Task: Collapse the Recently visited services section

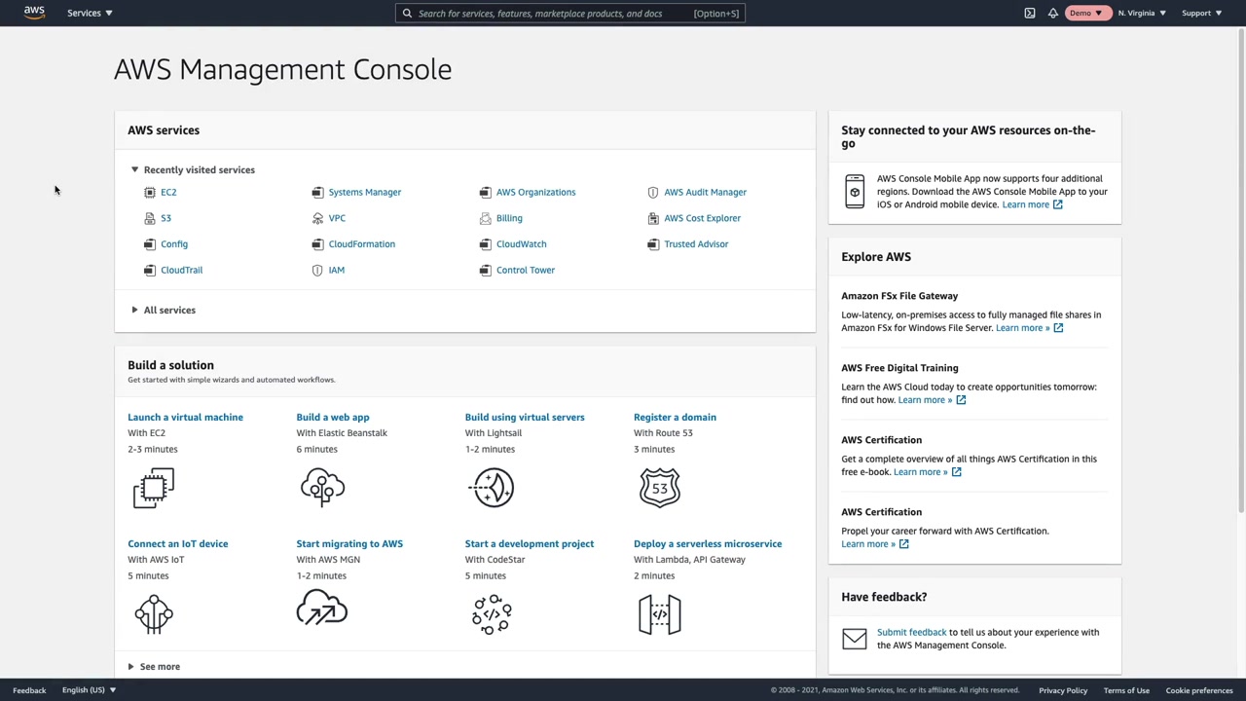Action: pos(193,170)
